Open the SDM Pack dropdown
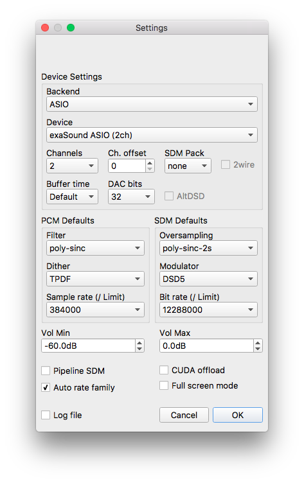The height and width of the screenshot is (483, 304). click(x=188, y=166)
